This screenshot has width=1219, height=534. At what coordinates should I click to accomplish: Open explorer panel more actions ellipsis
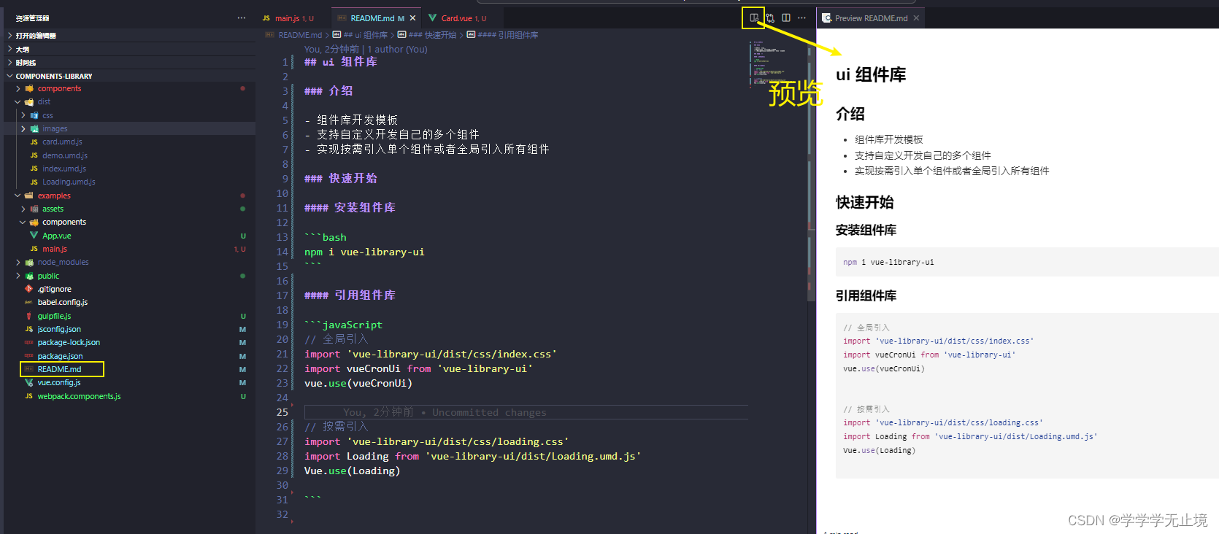point(242,18)
